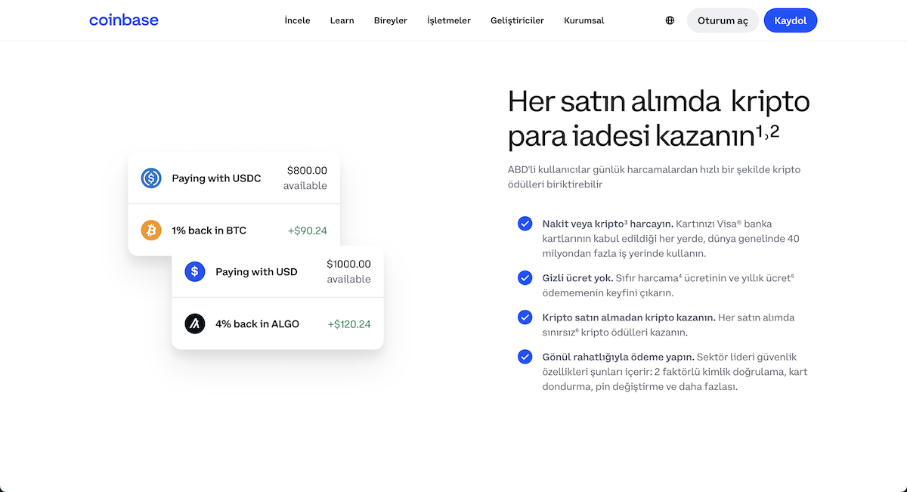Open the Learn menu
This screenshot has height=492, width=907.
tap(342, 20)
